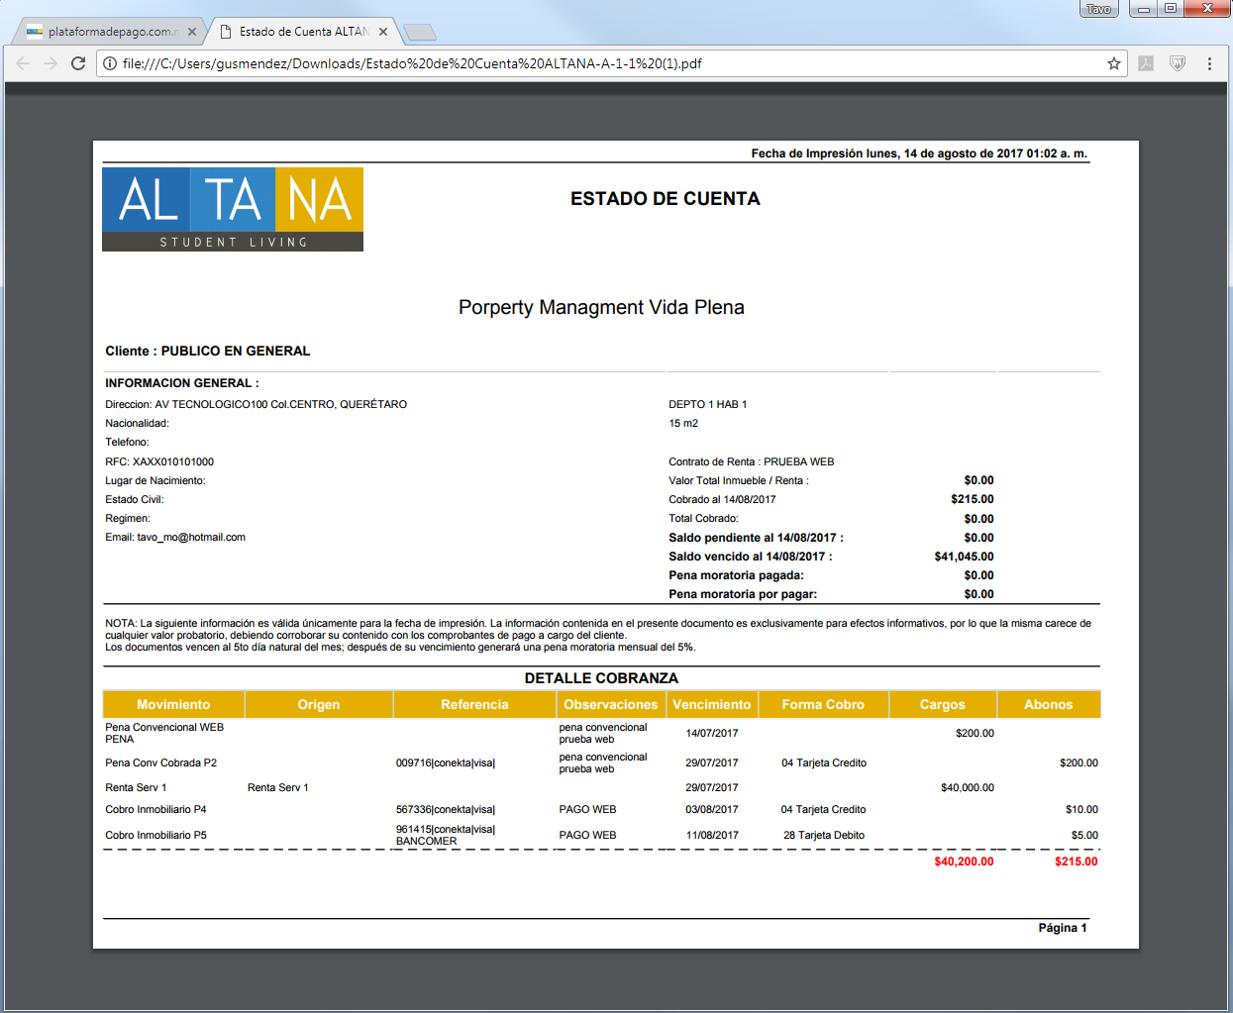Reload the PDF page
The image size is (1233, 1013).
point(78,63)
